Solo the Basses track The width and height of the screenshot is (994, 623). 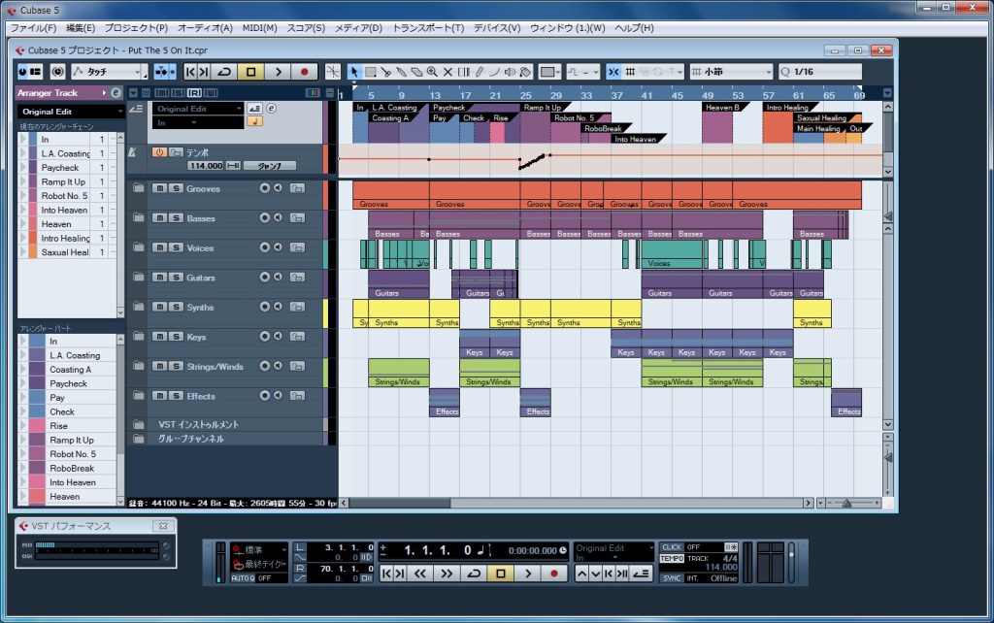point(176,218)
